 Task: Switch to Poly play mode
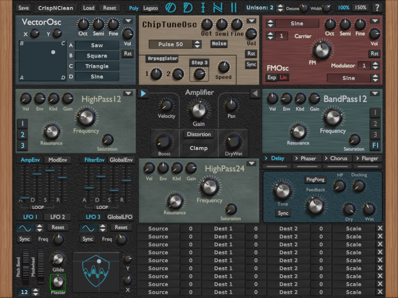point(134,8)
